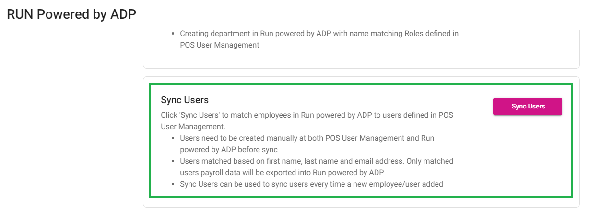Image resolution: width=601 pixels, height=216 pixels.
Task: Select the 'RUN Powered by ADP' page title
Action: point(71,14)
